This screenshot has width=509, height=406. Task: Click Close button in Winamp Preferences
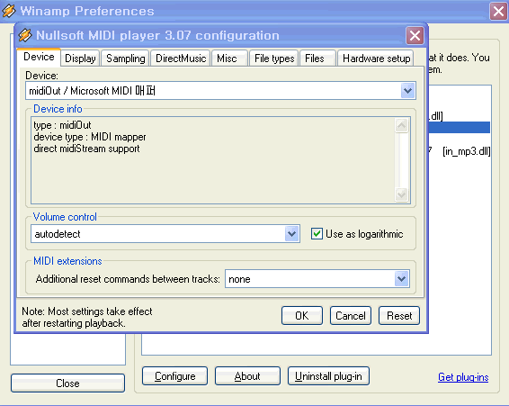click(67, 383)
